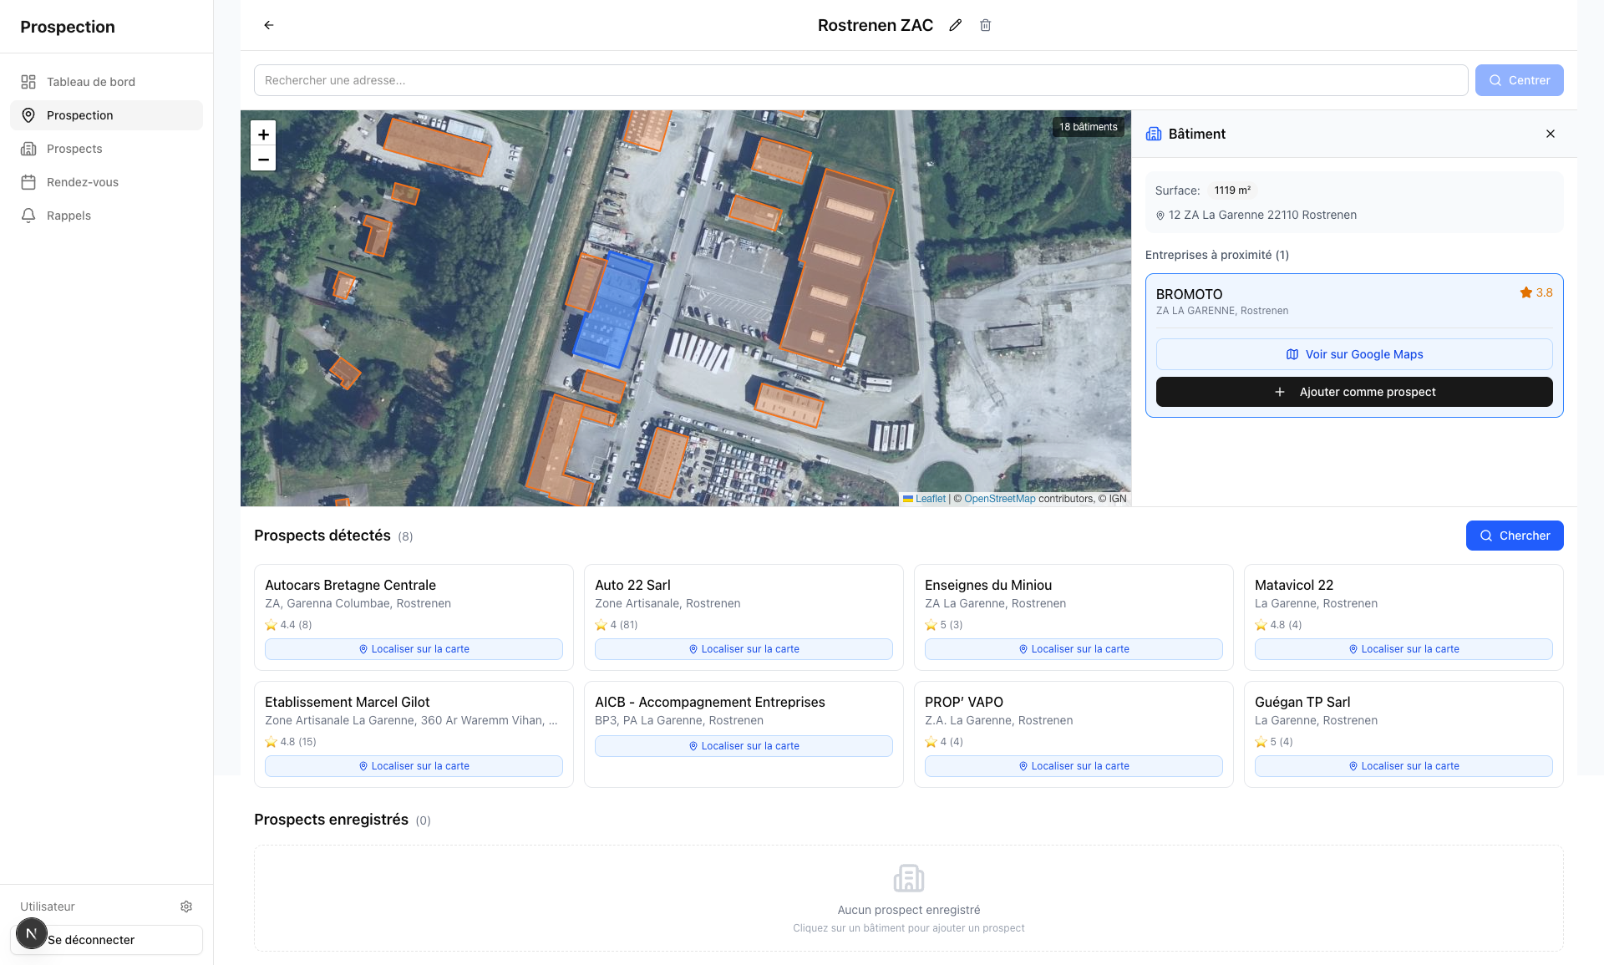Open the Rappels notifications section
Screen dimensions: 1604x965
69,215
